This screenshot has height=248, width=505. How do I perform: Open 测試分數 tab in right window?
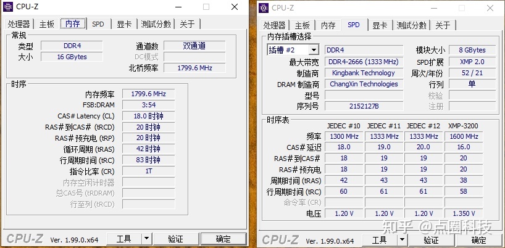[x=411, y=25]
